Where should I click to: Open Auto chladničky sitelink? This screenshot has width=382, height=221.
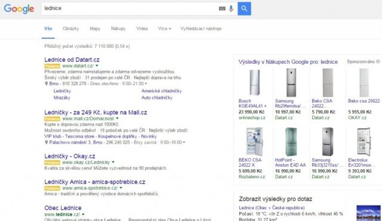coord(157,98)
